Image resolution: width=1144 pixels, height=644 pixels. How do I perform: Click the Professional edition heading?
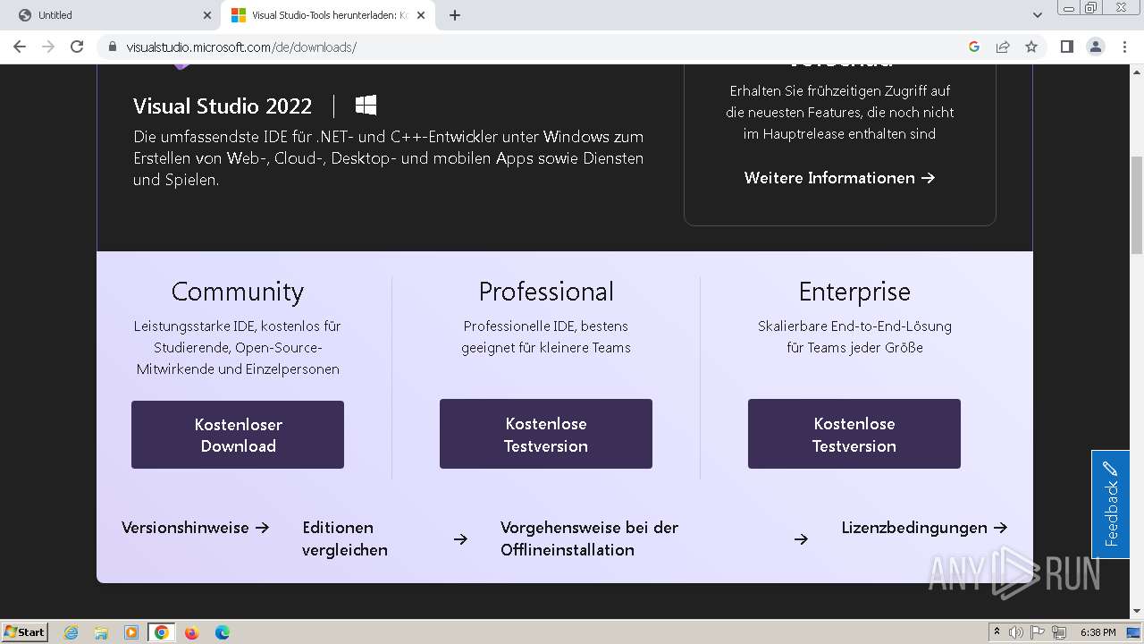point(546,292)
